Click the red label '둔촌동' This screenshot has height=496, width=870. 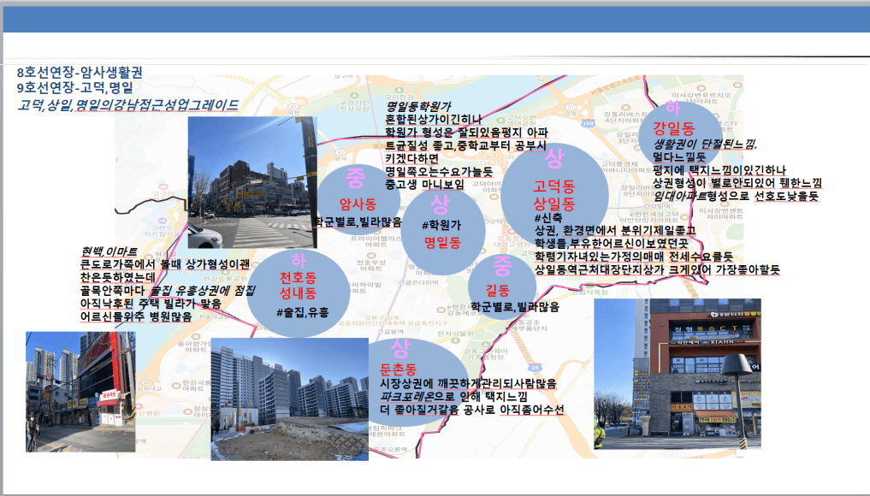point(399,369)
